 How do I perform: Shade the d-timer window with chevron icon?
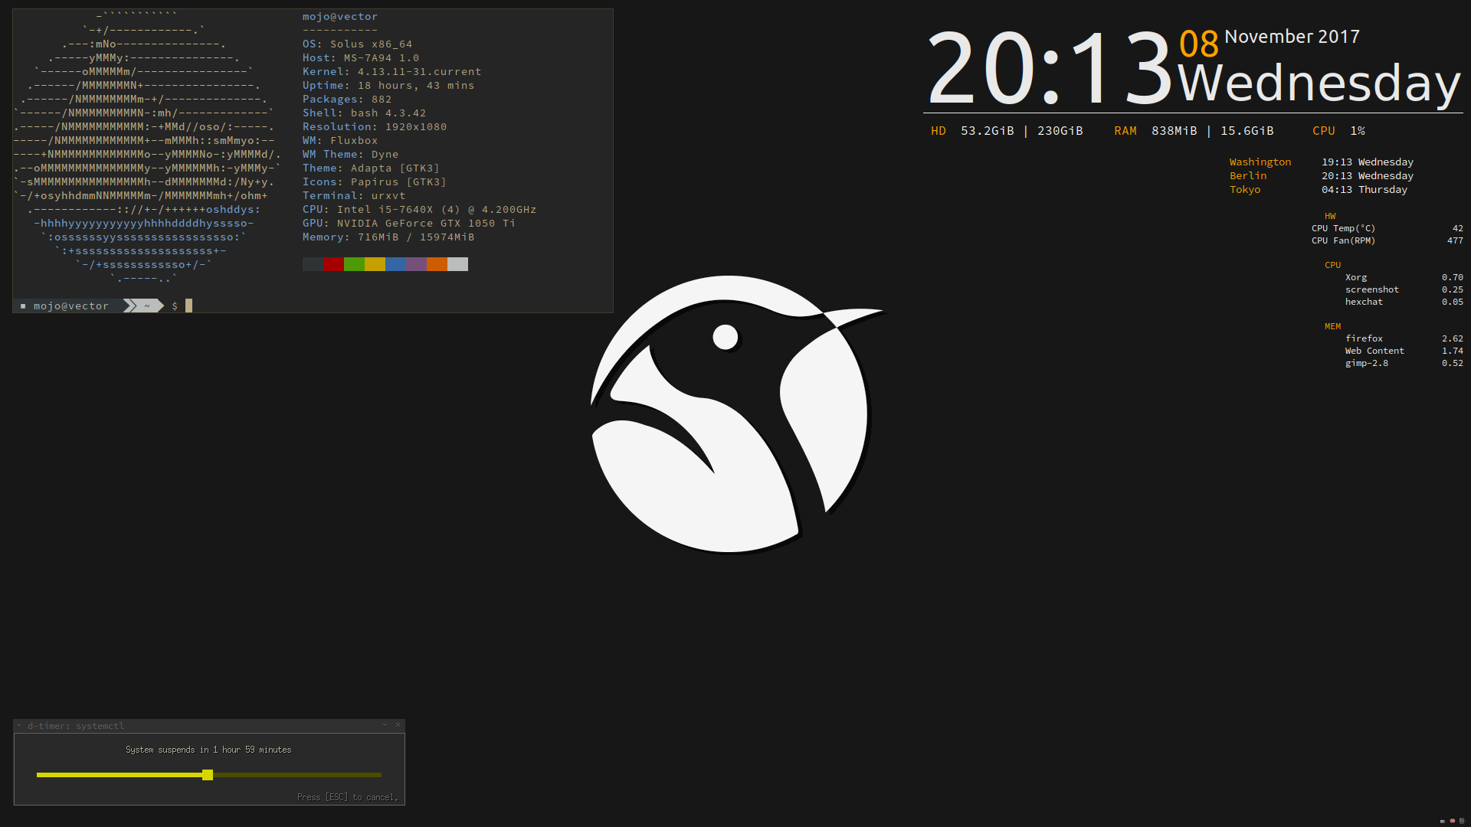tap(385, 725)
